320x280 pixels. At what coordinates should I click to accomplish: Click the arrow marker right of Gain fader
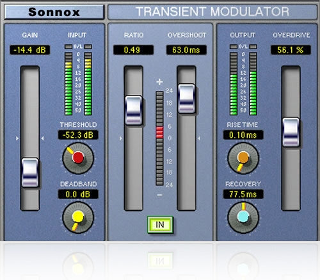pyautogui.click(x=42, y=138)
